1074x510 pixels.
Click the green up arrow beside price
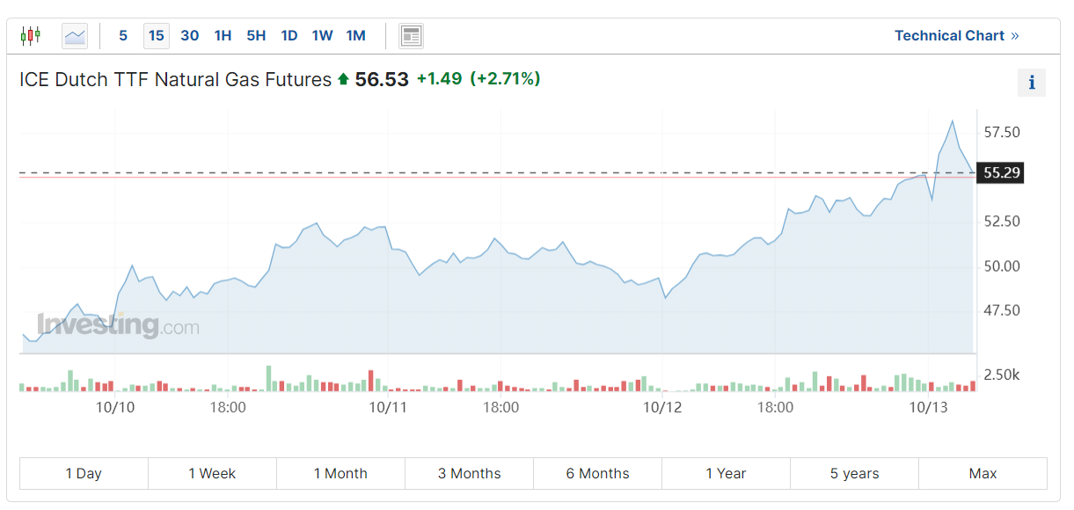click(x=343, y=79)
